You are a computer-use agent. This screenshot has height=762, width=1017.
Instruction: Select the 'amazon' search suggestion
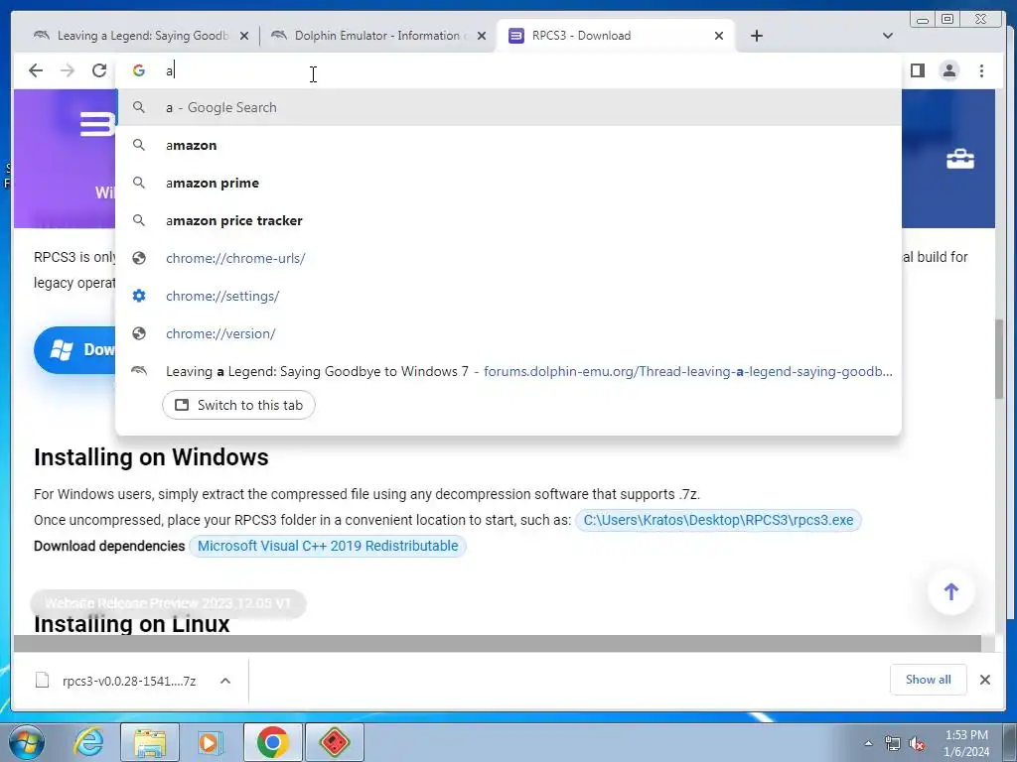pos(508,145)
